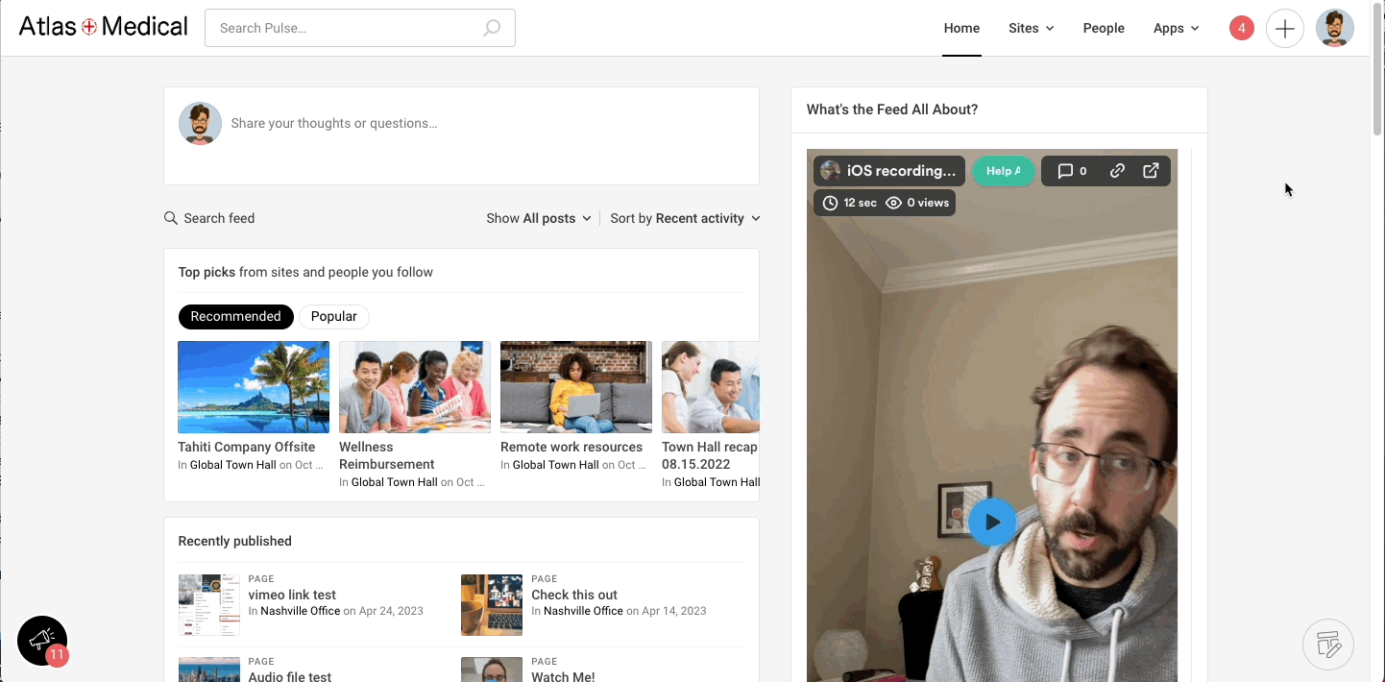This screenshot has width=1385, height=682.
Task: Click the search magnifier icon in Search Pulse
Action: tap(492, 28)
